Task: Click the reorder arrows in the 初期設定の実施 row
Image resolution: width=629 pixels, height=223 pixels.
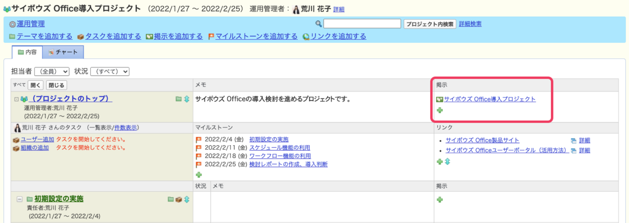Action: (187, 199)
